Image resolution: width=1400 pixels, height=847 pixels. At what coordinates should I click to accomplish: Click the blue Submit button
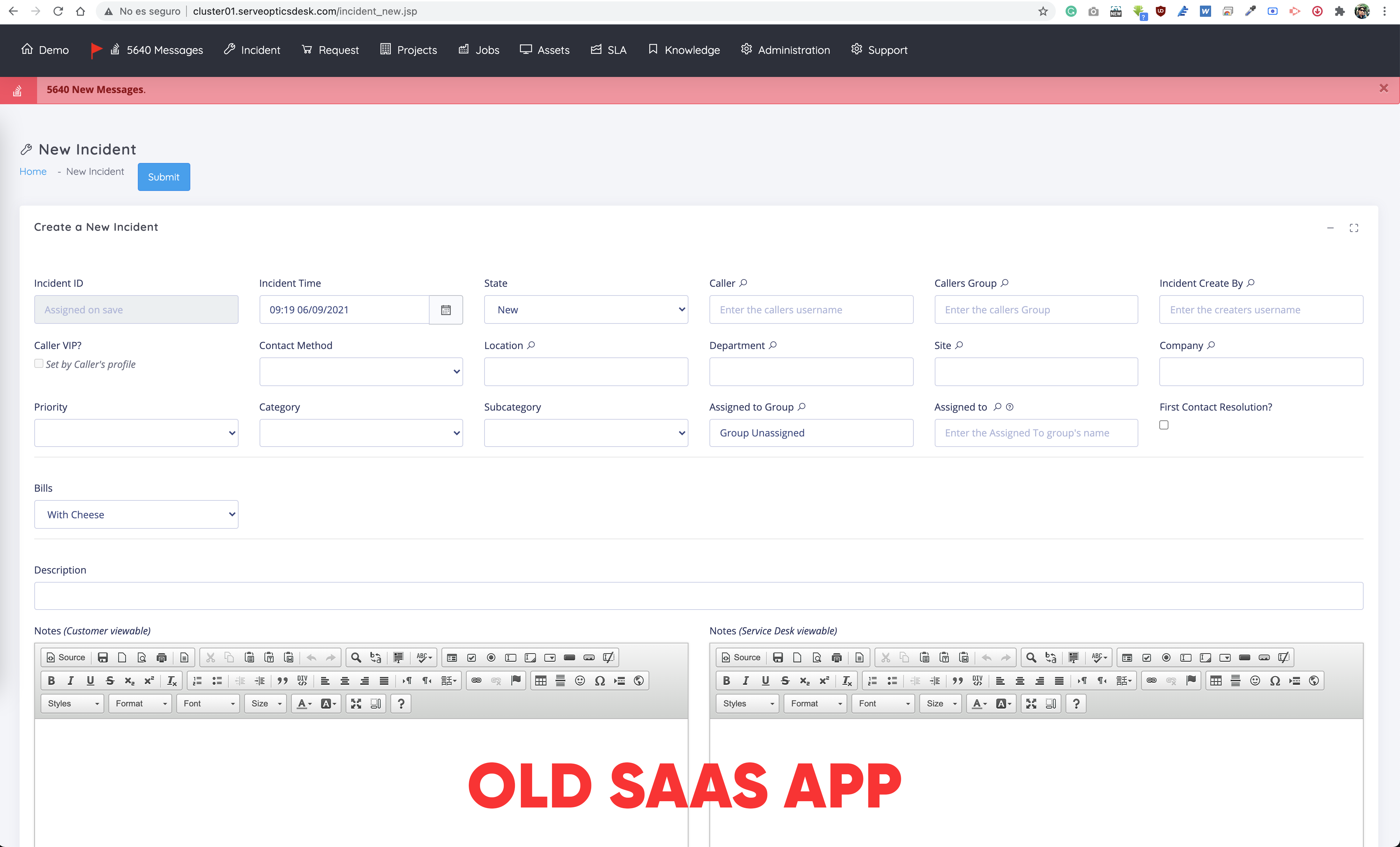[164, 177]
